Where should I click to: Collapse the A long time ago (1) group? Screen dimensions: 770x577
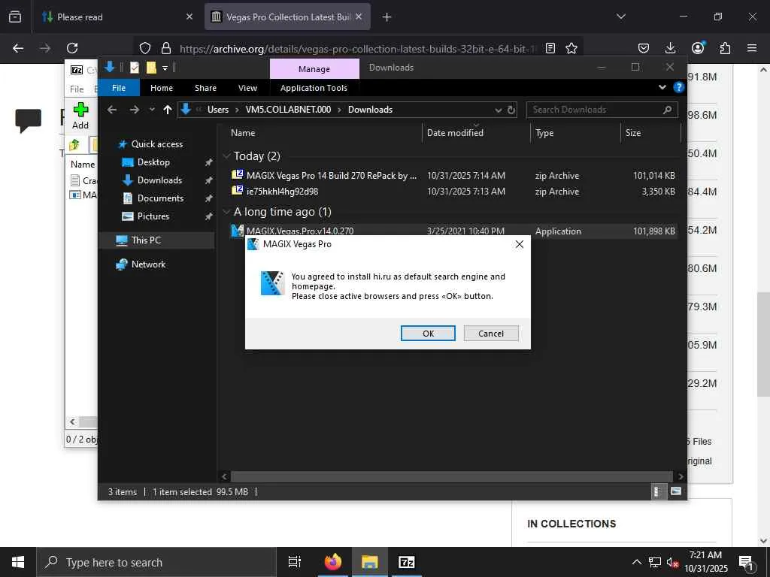pyautogui.click(x=226, y=212)
